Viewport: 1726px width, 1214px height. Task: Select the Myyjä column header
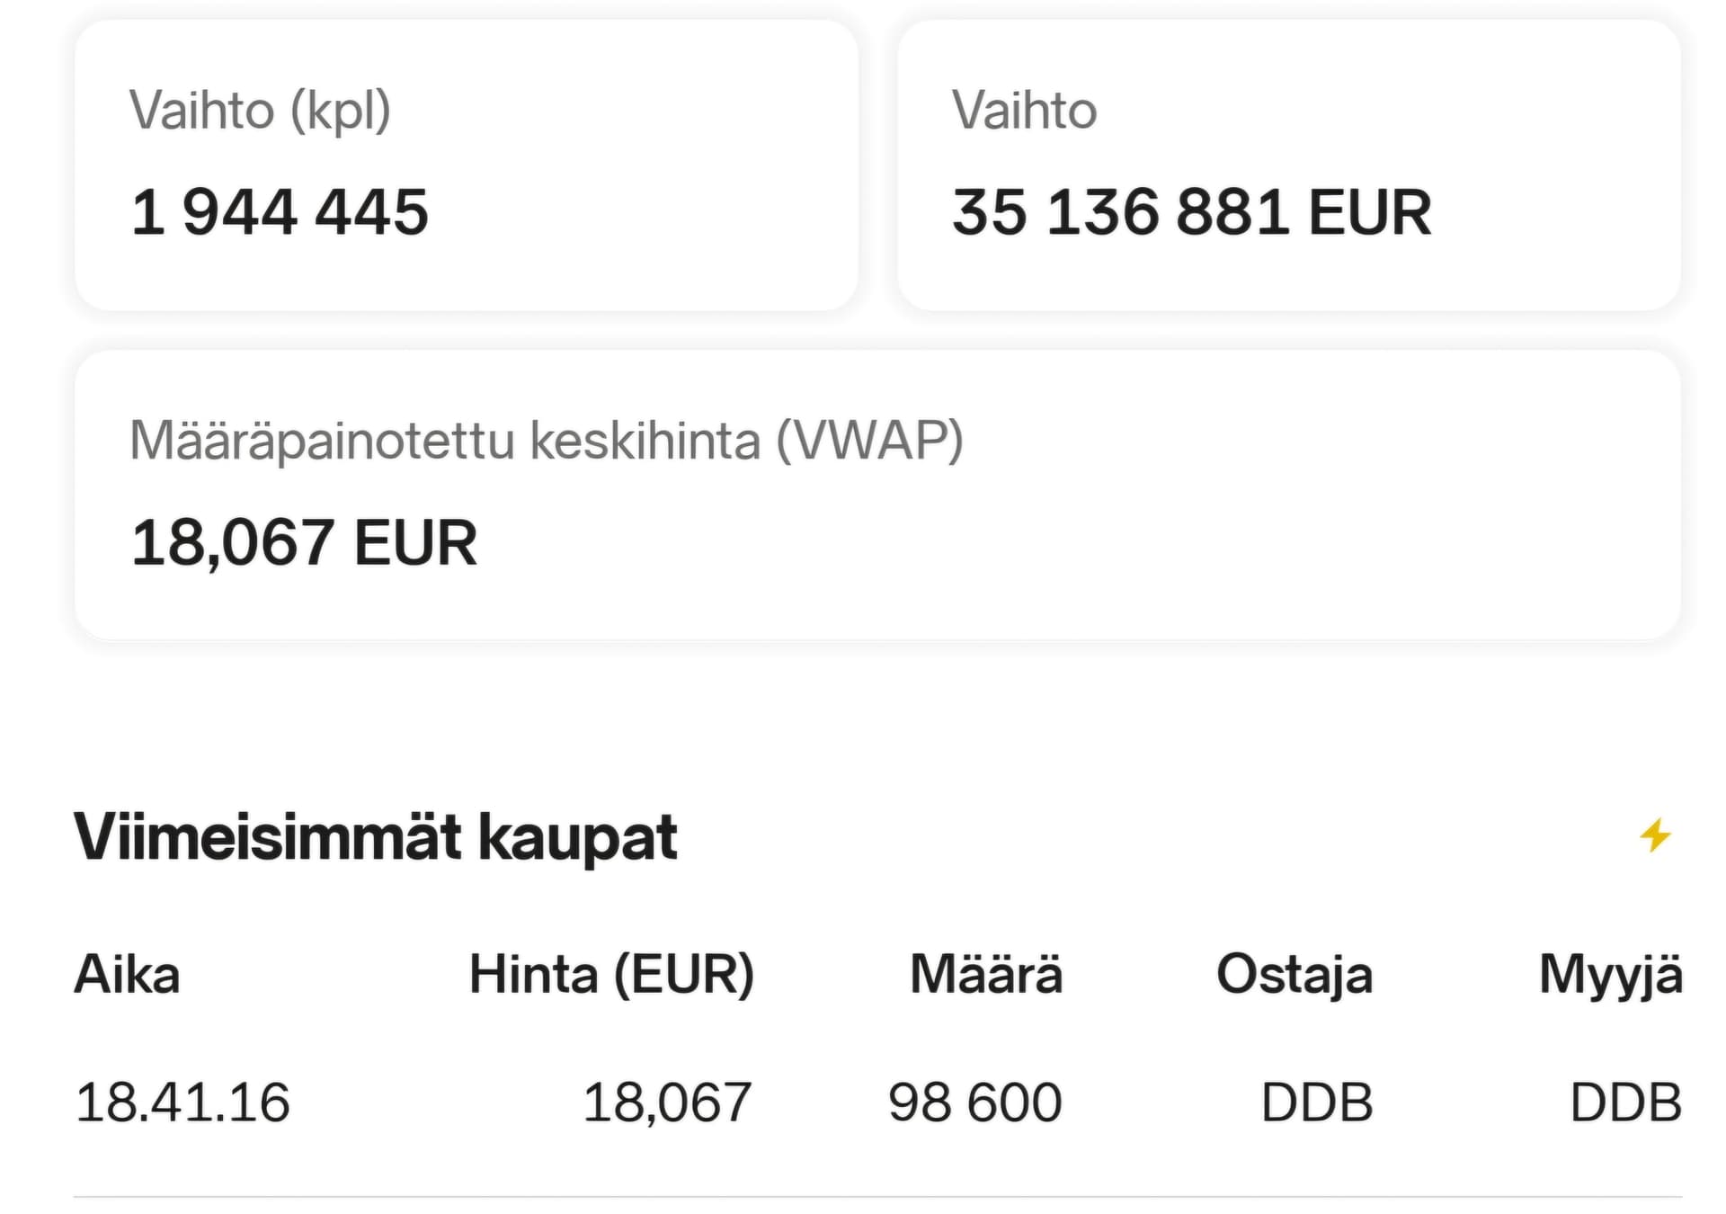pos(1609,974)
